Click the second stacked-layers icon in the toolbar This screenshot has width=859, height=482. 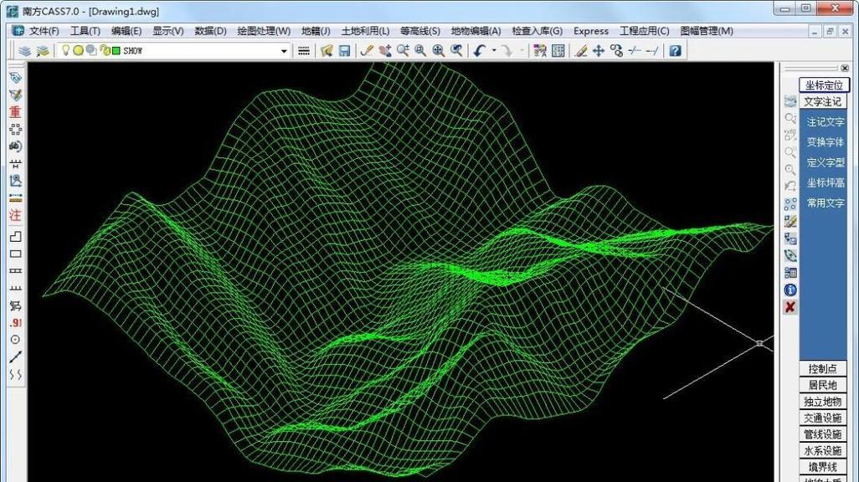(x=42, y=51)
